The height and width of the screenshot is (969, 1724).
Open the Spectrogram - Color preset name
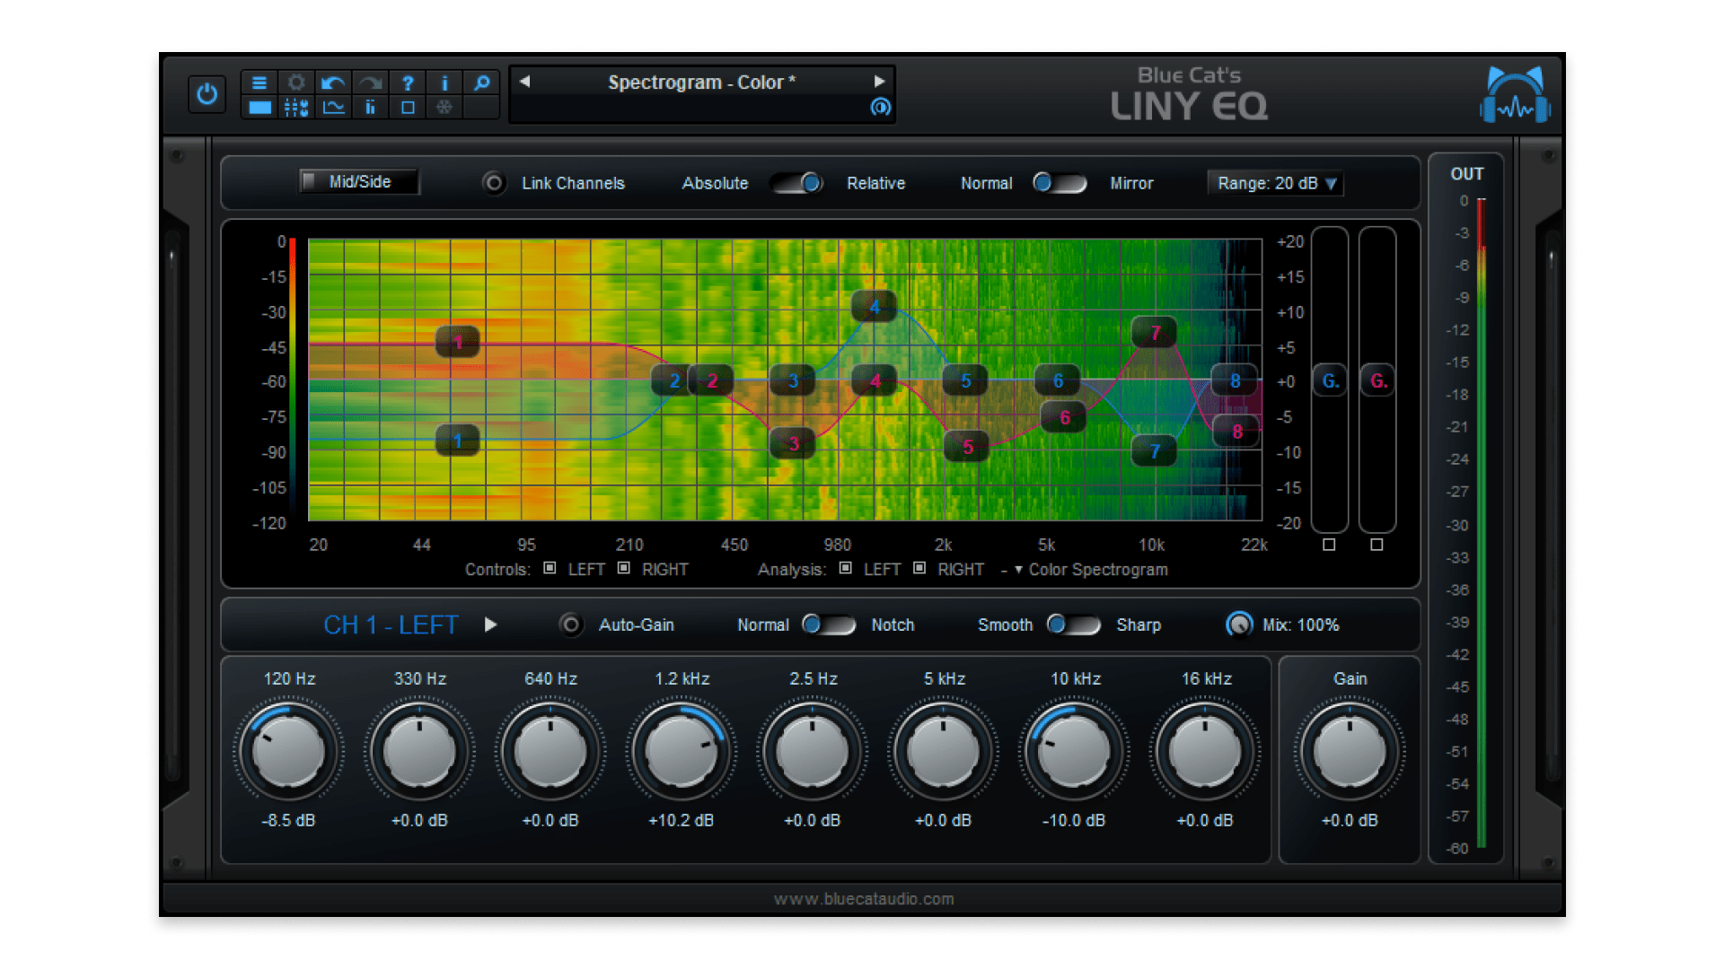click(701, 83)
